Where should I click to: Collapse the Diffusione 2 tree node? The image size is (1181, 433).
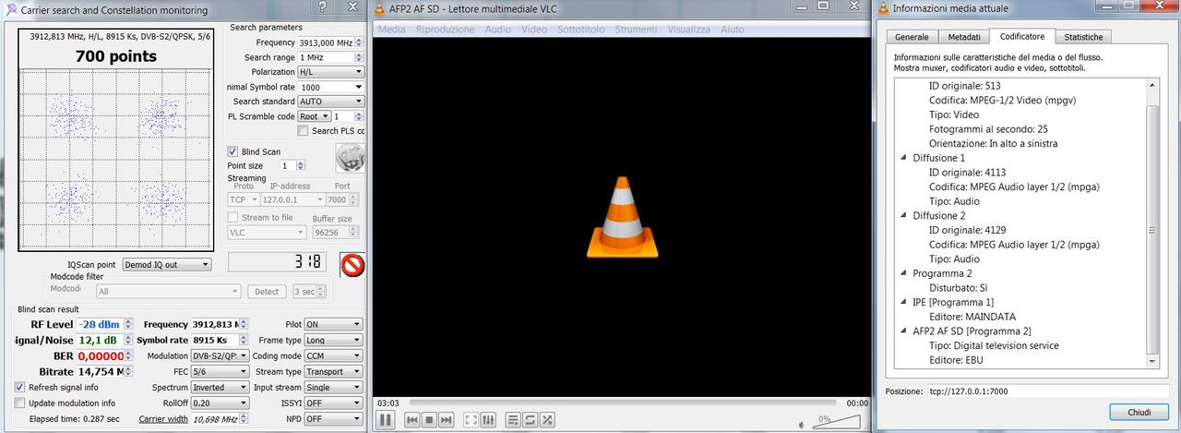coord(903,215)
